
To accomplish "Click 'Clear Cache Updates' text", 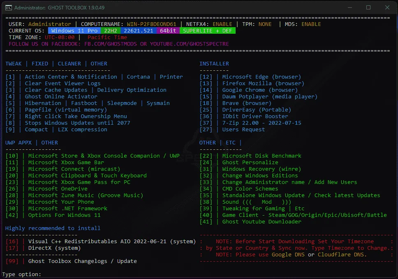I will tap(56, 90).
